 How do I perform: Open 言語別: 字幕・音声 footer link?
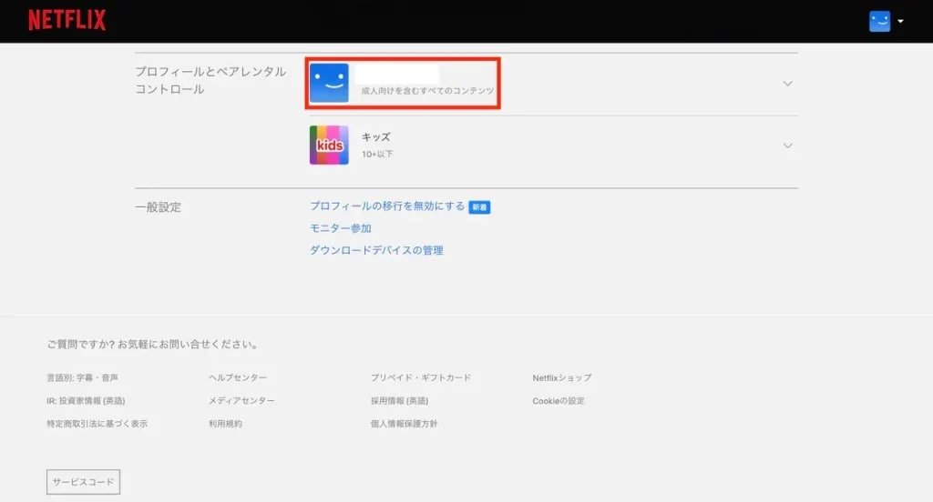tap(82, 377)
